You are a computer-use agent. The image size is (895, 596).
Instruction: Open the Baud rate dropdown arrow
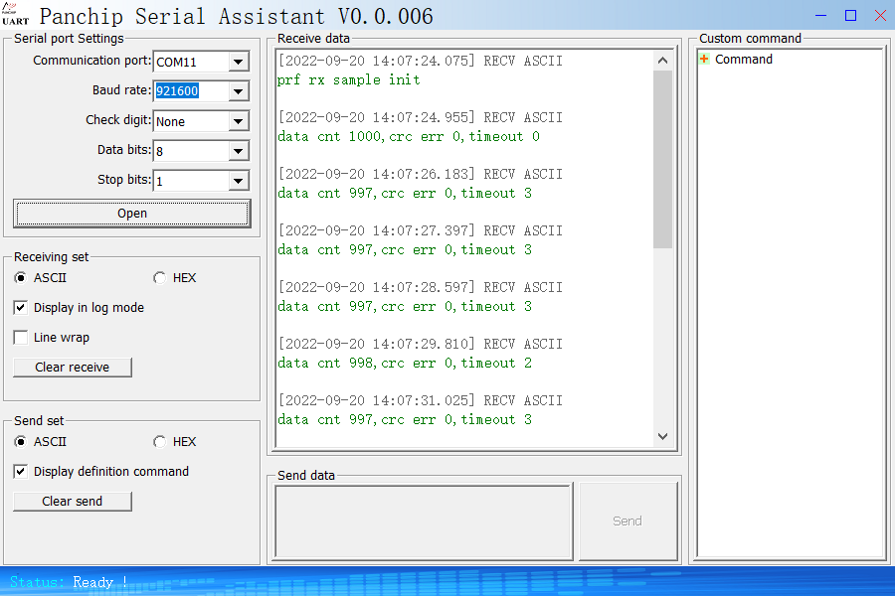pos(239,91)
